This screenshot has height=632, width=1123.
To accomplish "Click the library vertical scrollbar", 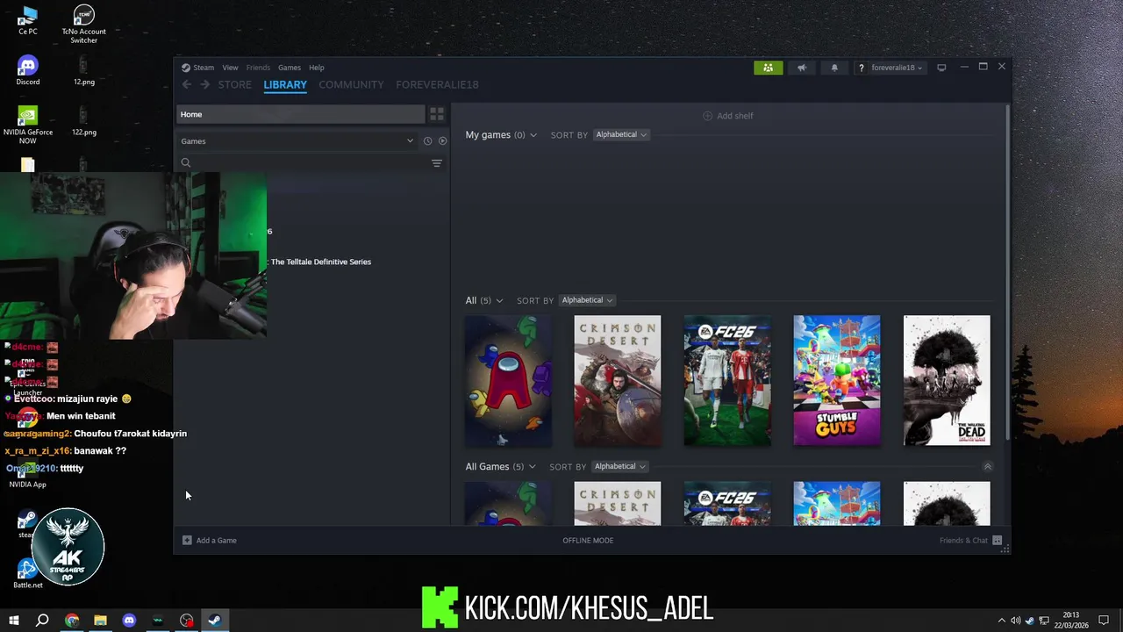I will click(1007, 272).
